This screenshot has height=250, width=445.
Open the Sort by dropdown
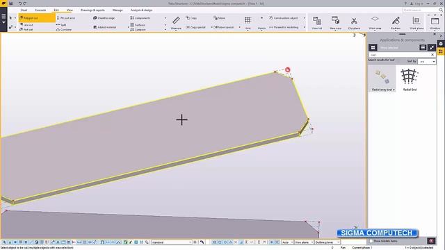pos(426,62)
